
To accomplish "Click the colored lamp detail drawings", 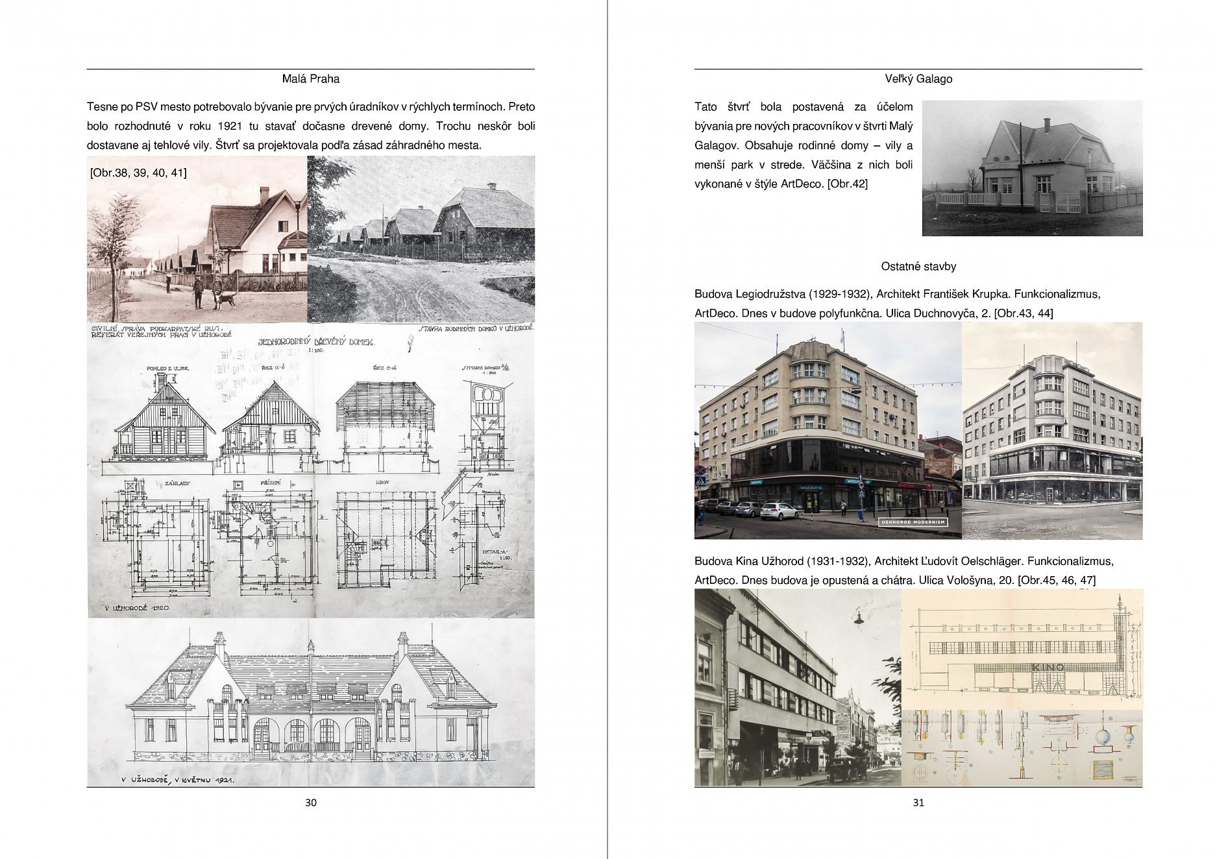I will [x=1022, y=747].
